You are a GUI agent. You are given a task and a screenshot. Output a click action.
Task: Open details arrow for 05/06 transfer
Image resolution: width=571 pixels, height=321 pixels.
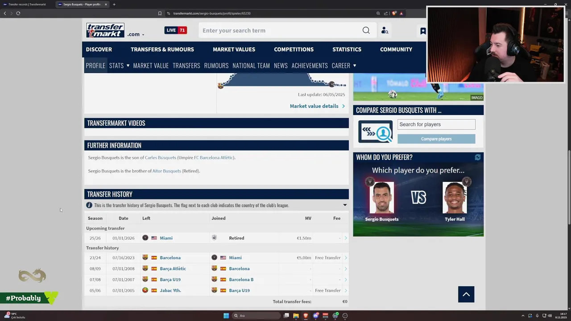tap(346, 291)
